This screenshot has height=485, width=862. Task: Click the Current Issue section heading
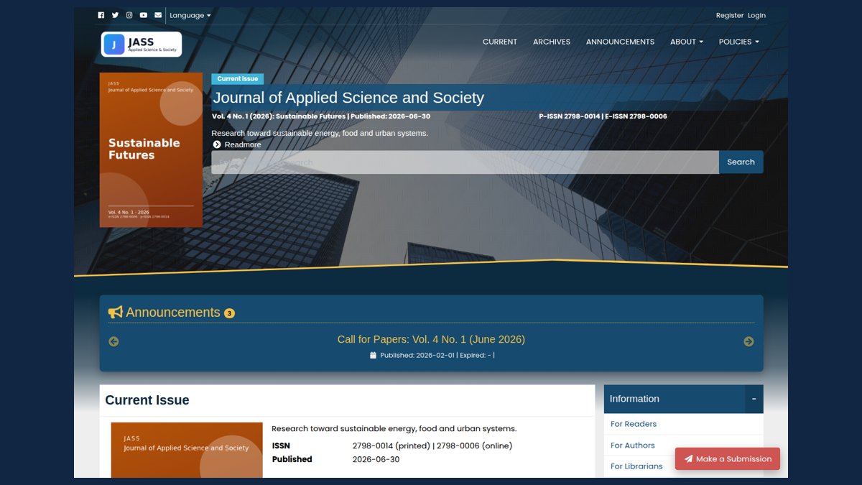click(x=147, y=400)
